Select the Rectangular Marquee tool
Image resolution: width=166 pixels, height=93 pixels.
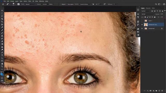coord(2,13)
